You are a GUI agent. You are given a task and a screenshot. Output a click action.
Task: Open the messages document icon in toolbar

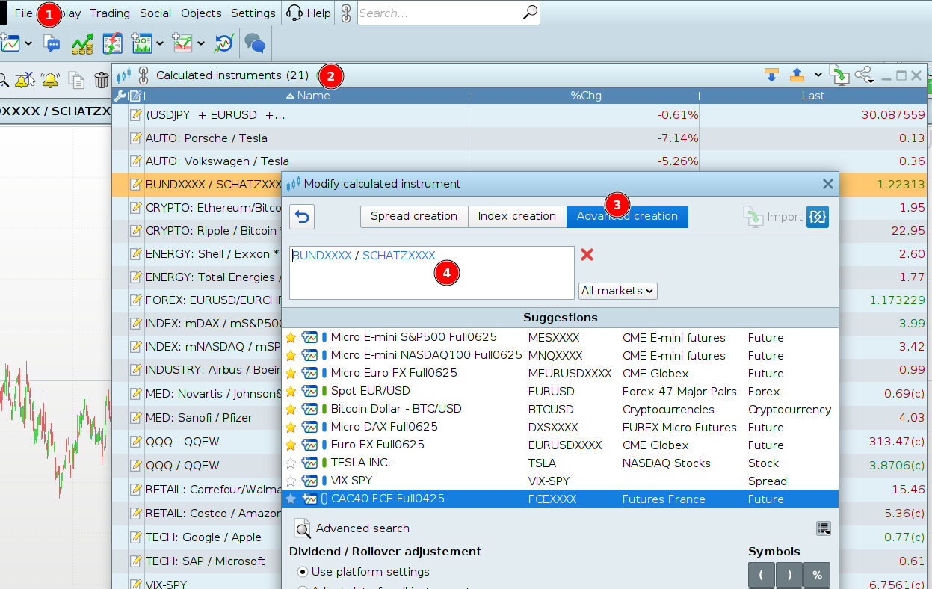coord(52,43)
